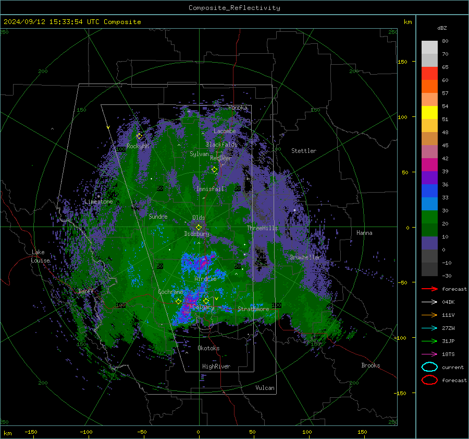Screen dimensions: 469x439
Task: Click the green 31JP arrow in legend
Action: click(429, 341)
